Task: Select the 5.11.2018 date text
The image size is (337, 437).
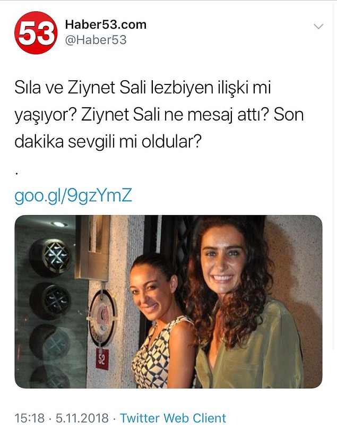Action: [x=82, y=418]
